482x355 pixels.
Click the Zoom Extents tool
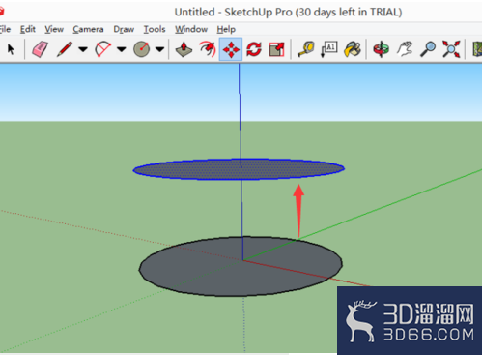click(451, 49)
